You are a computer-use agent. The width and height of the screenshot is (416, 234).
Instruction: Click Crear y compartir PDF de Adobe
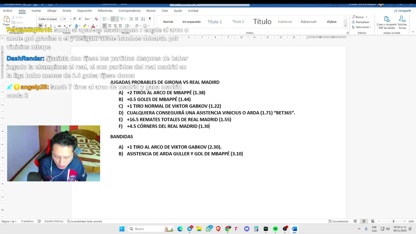tap(387, 23)
